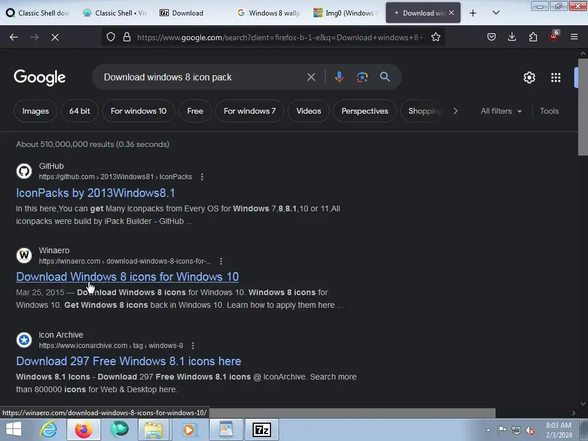
Task: Stop loading the page
Action: [x=55, y=37]
